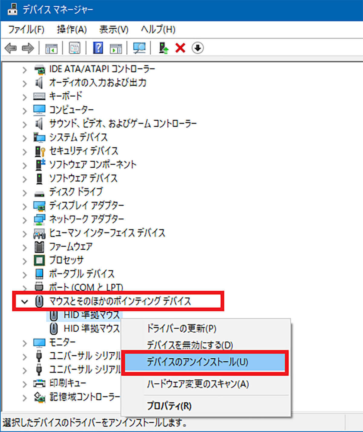Expand the ポータブル デバイス category
Screen dimensions: 363x432
click(x=25, y=274)
